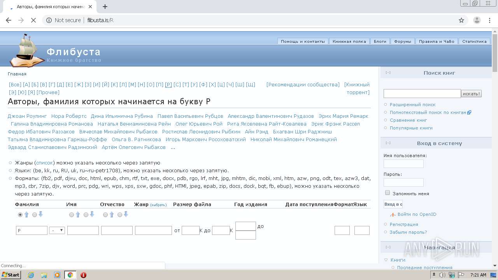Open the список genres link

44,163
